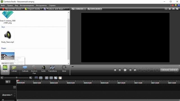The image size is (180, 101).
Task: Click the timeline playhead marker
Action: [17, 81]
